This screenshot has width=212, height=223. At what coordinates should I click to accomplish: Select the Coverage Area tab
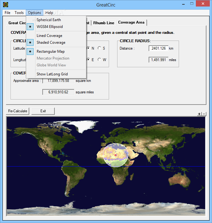131,22
